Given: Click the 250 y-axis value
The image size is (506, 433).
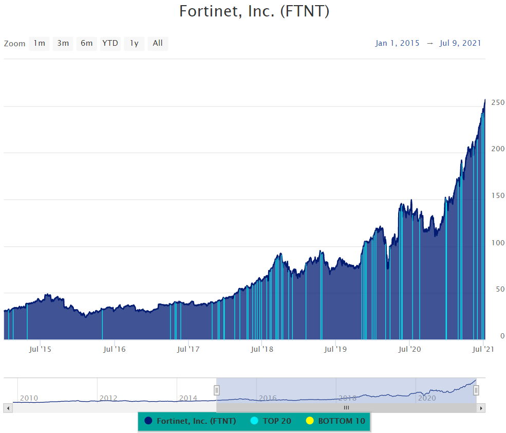Looking at the screenshot, I should click(x=498, y=102).
